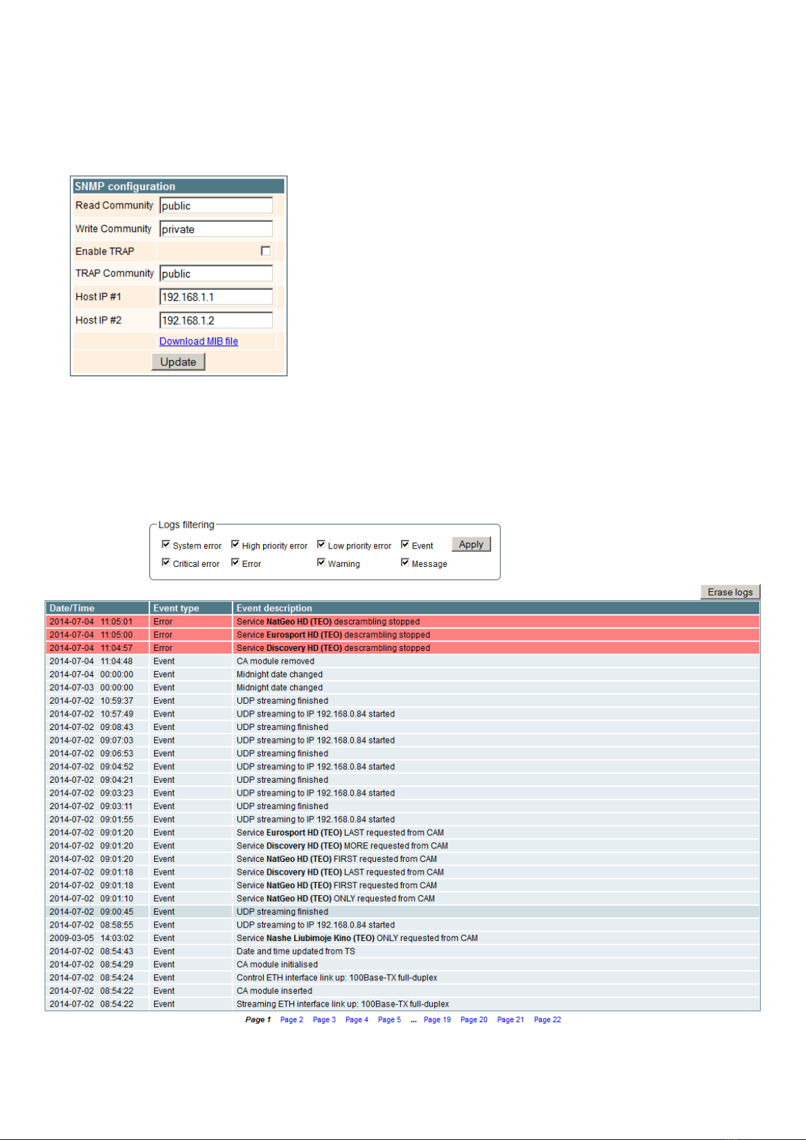Uncheck the High priority error filter
The image size is (806, 1140).
coord(235,545)
